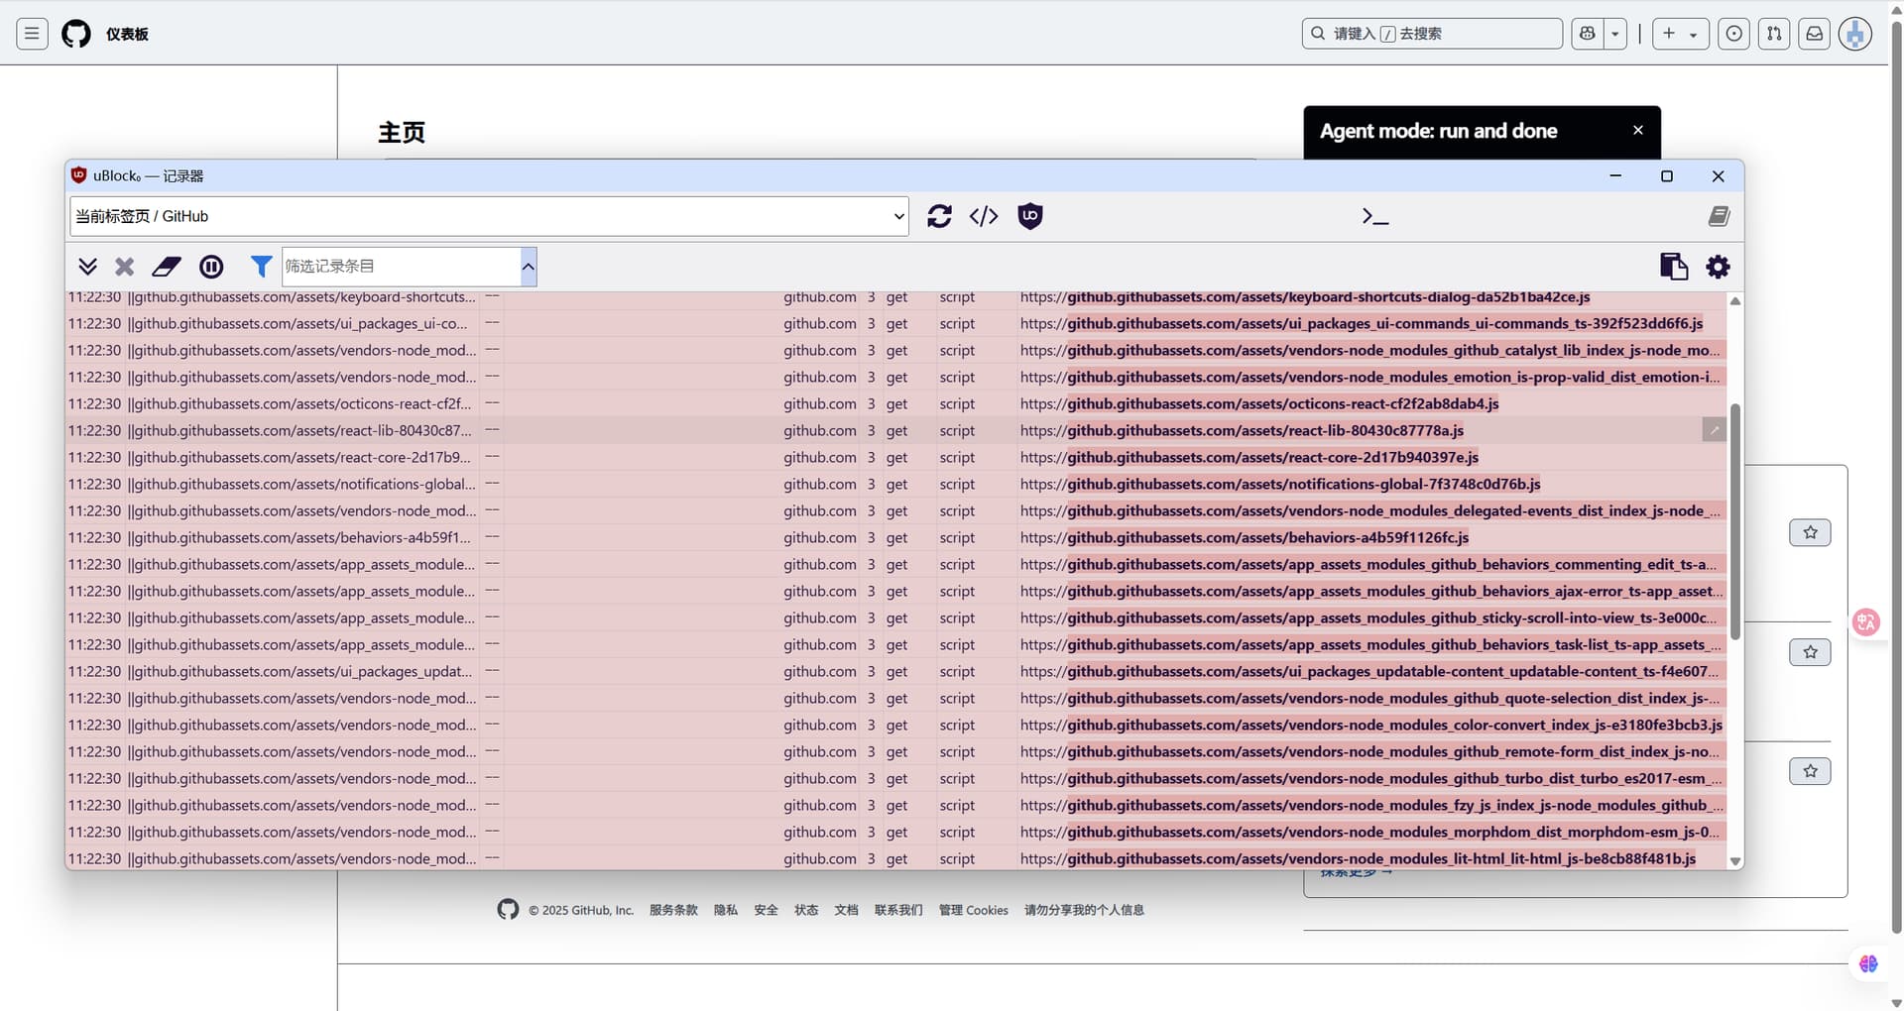The image size is (1904, 1011).
Task: Open the 文档 footer link
Action: pos(846,910)
